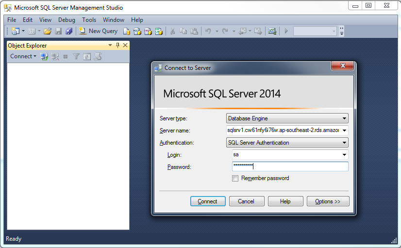
Task: Expand the Undo history dropdown arrow
Action: (x=217, y=31)
